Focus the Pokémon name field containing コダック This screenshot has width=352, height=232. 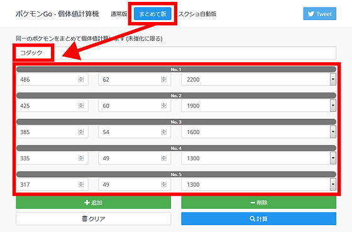coord(176,53)
